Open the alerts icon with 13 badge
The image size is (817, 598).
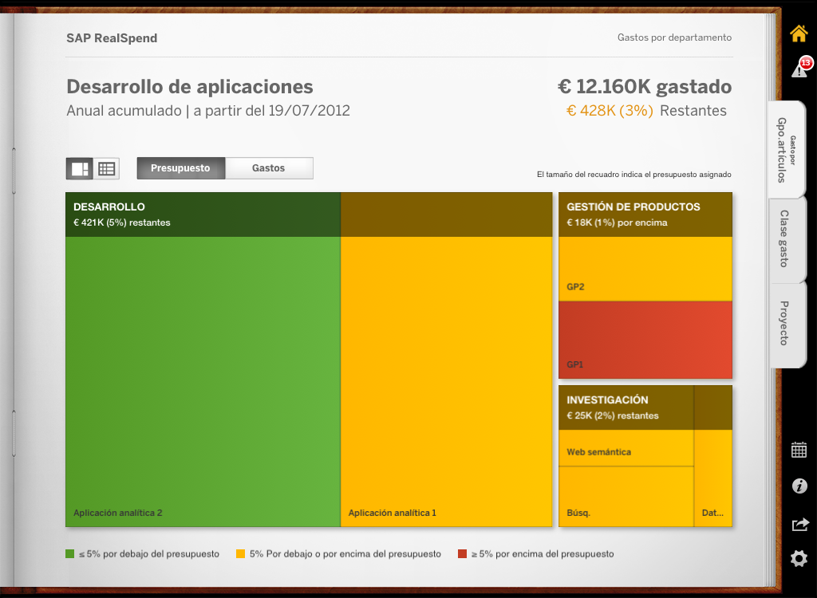799,69
